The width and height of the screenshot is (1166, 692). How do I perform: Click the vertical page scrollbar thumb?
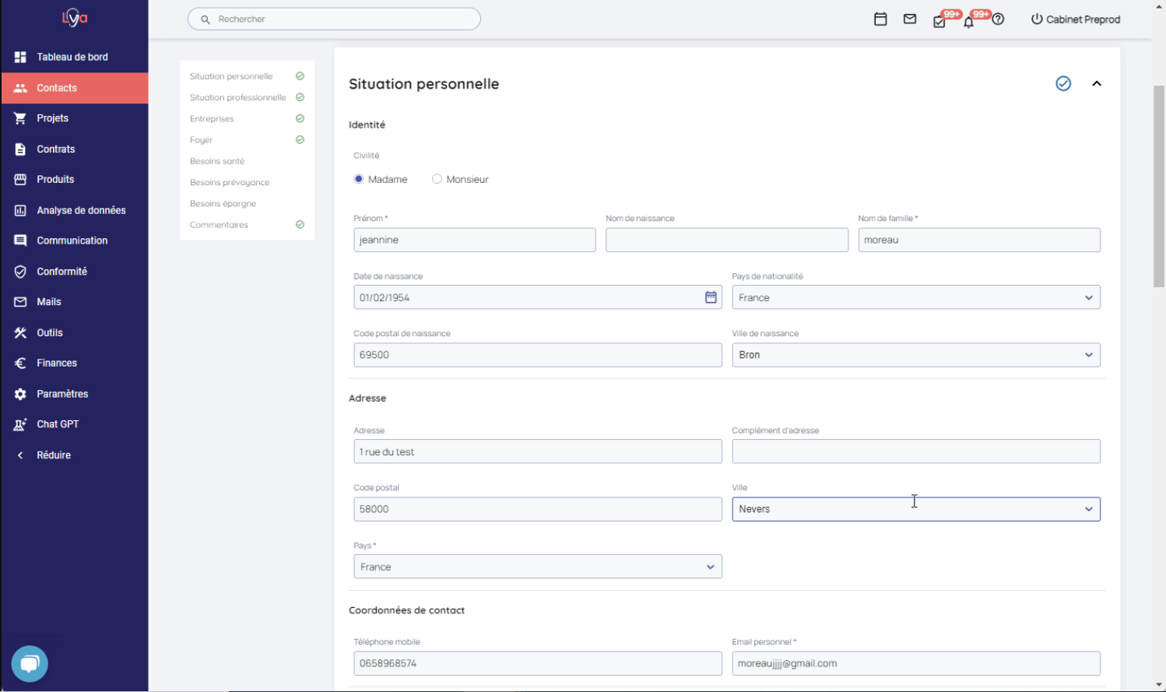(x=1159, y=187)
